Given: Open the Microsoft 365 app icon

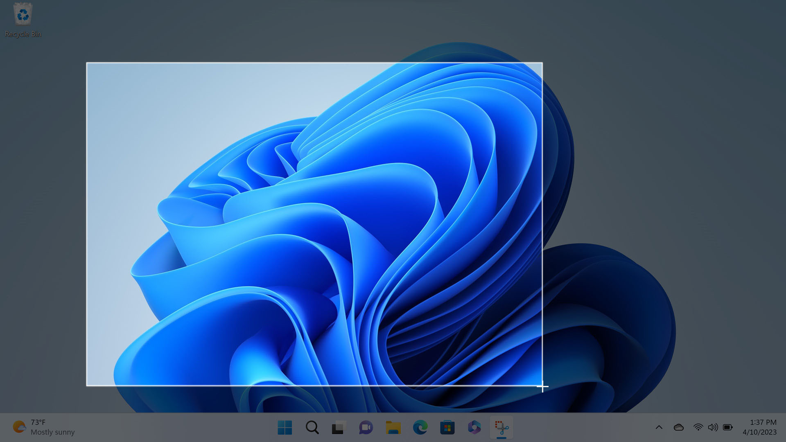Looking at the screenshot, I should [474, 428].
